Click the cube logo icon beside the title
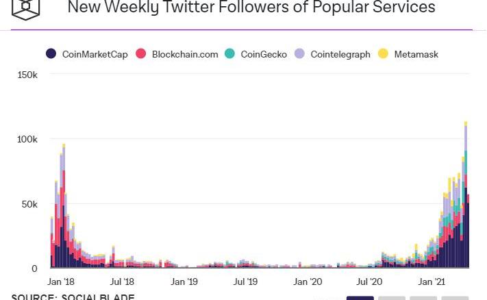 click(x=26, y=8)
